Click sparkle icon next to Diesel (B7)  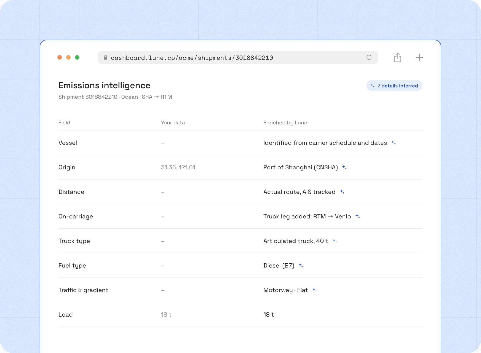click(301, 265)
